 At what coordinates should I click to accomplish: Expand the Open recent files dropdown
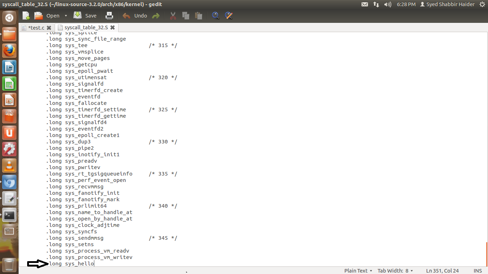(x=66, y=15)
